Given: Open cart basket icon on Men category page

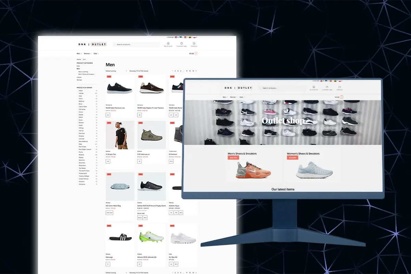Looking at the screenshot, I should click(196, 54).
